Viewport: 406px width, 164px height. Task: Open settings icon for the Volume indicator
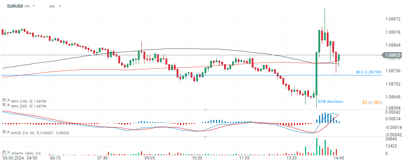point(4,152)
